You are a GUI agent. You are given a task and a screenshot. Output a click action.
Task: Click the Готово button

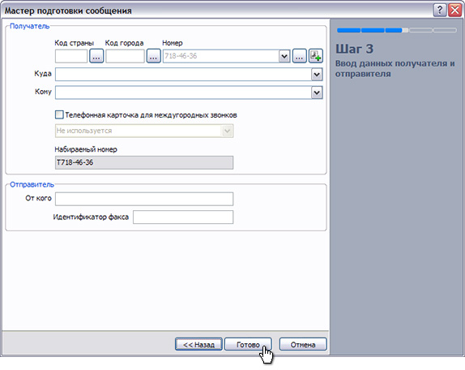[248, 345]
